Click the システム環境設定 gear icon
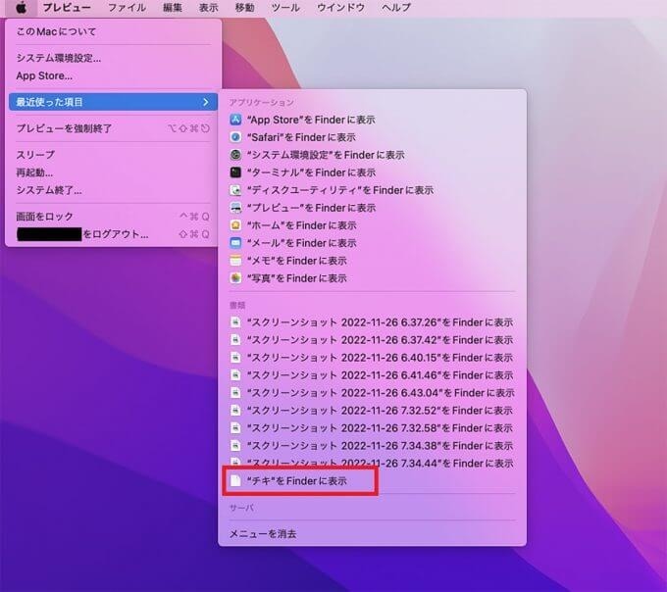The height and width of the screenshot is (592, 667). (x=235, y=155)
